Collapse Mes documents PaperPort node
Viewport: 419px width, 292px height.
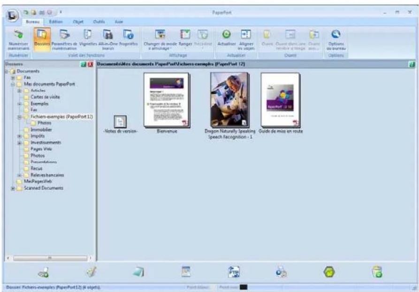click(x=13, y=84)
